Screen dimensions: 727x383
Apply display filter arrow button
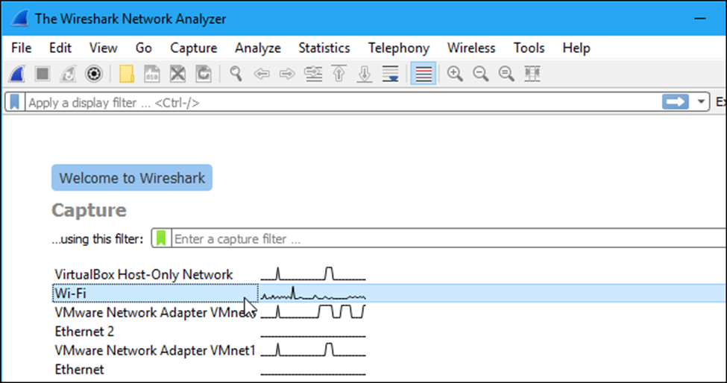(675, 102)
